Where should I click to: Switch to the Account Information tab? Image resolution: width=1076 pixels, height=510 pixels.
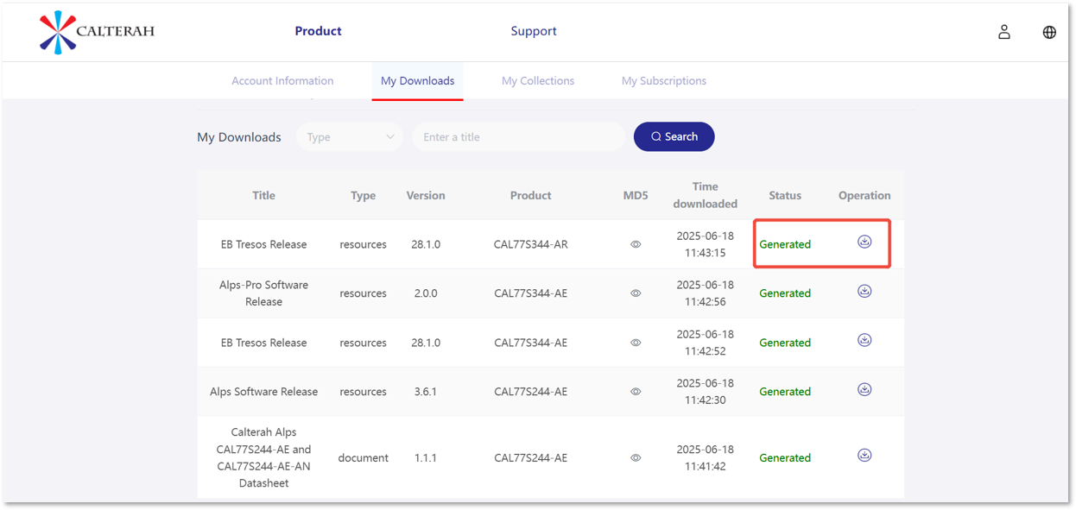pos(282,81)
